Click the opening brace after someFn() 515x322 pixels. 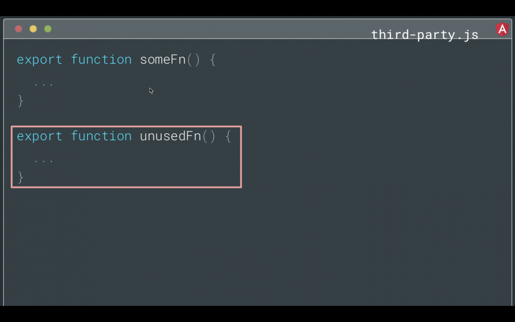pos(213,60)
